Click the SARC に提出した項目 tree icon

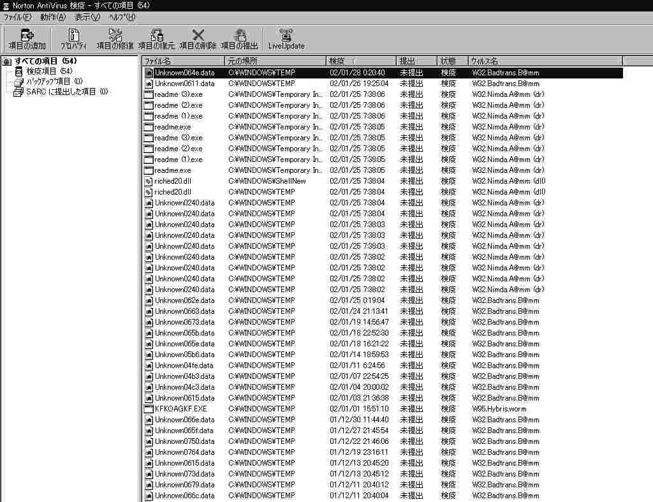pyautogui.click(x=18, y=92)
